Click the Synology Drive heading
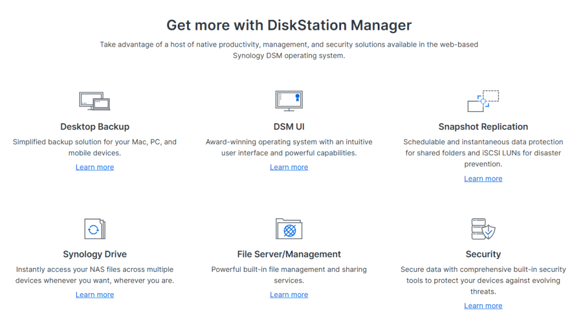 (95, 254)
